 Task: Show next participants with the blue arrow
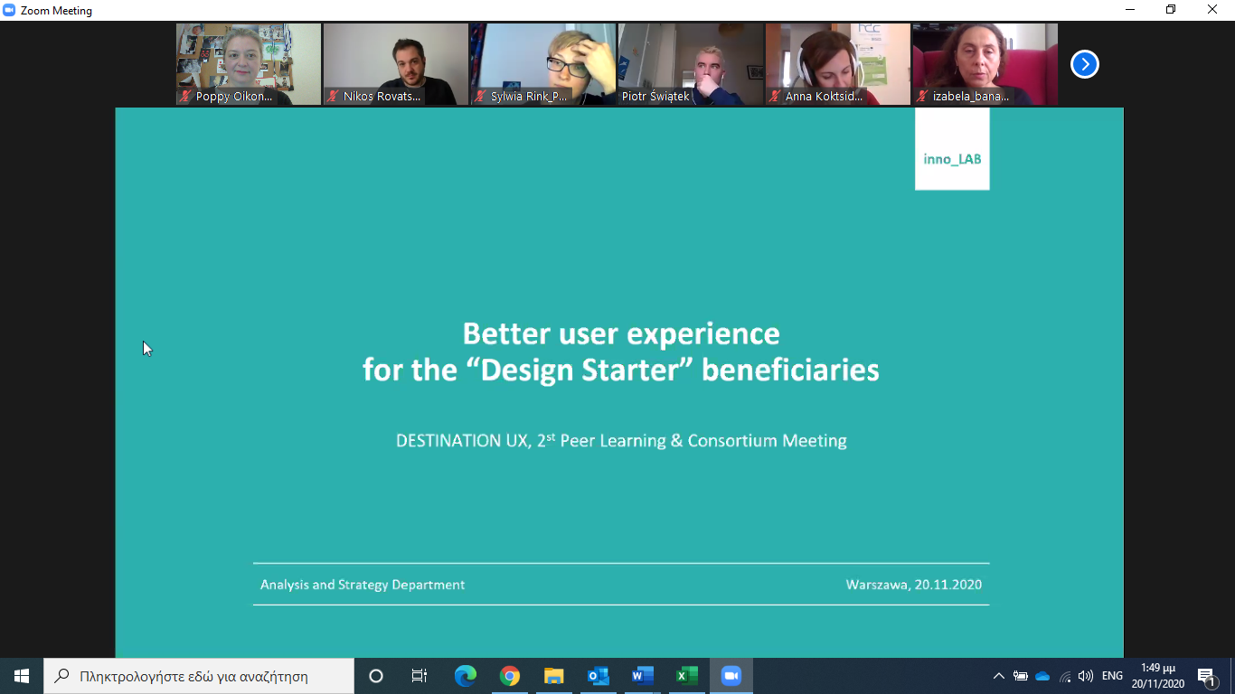(1084, 64)
